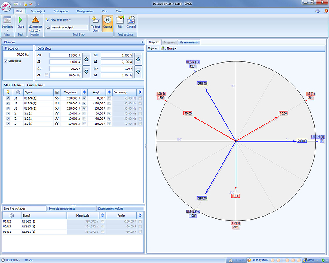Click the To test plan icon

click(x=96, y=20)
